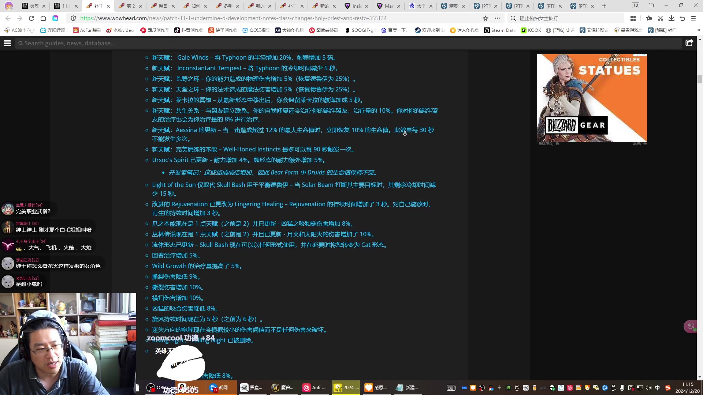
Task: Close the '灵魂' tab
Action: [x=44, y=6]
